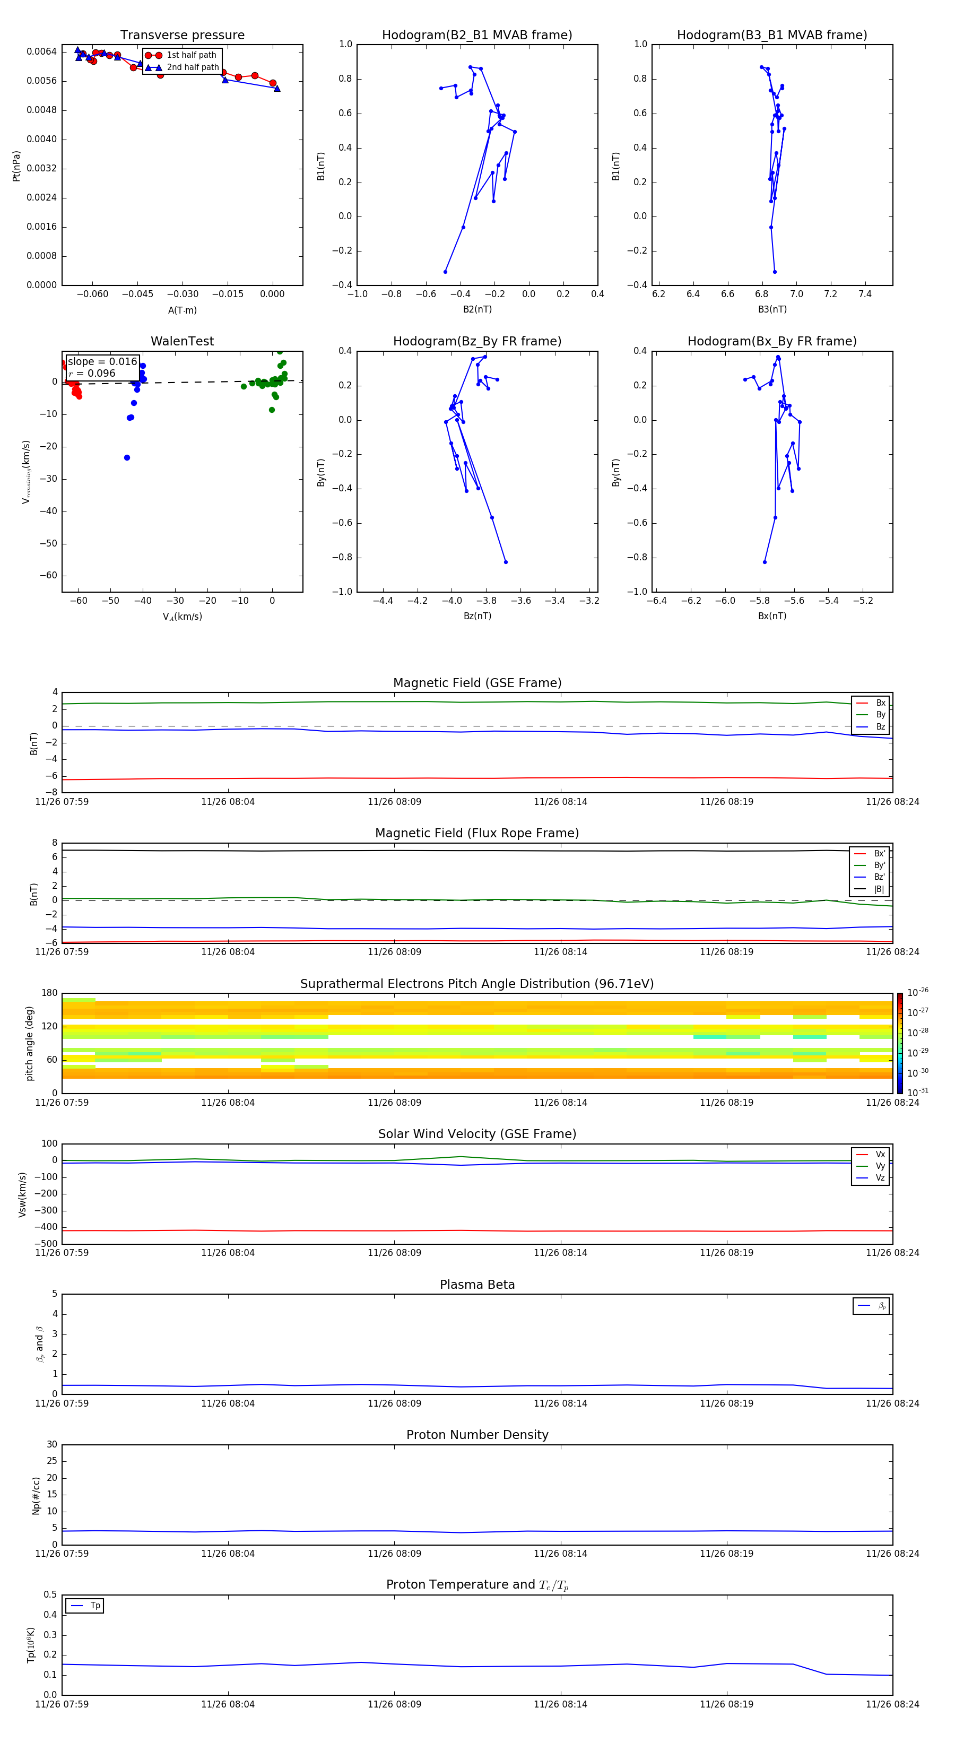
Task: Click '11/26 08:09' tick under the GSE magnetic field plot
Action: click(x=394, y=802)
